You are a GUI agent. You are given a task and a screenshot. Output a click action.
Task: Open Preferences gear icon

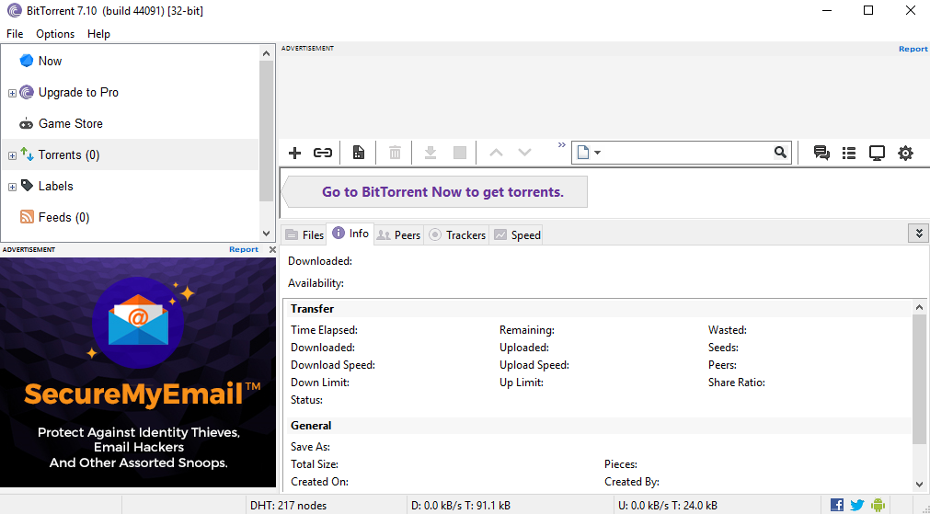point(906,153)
